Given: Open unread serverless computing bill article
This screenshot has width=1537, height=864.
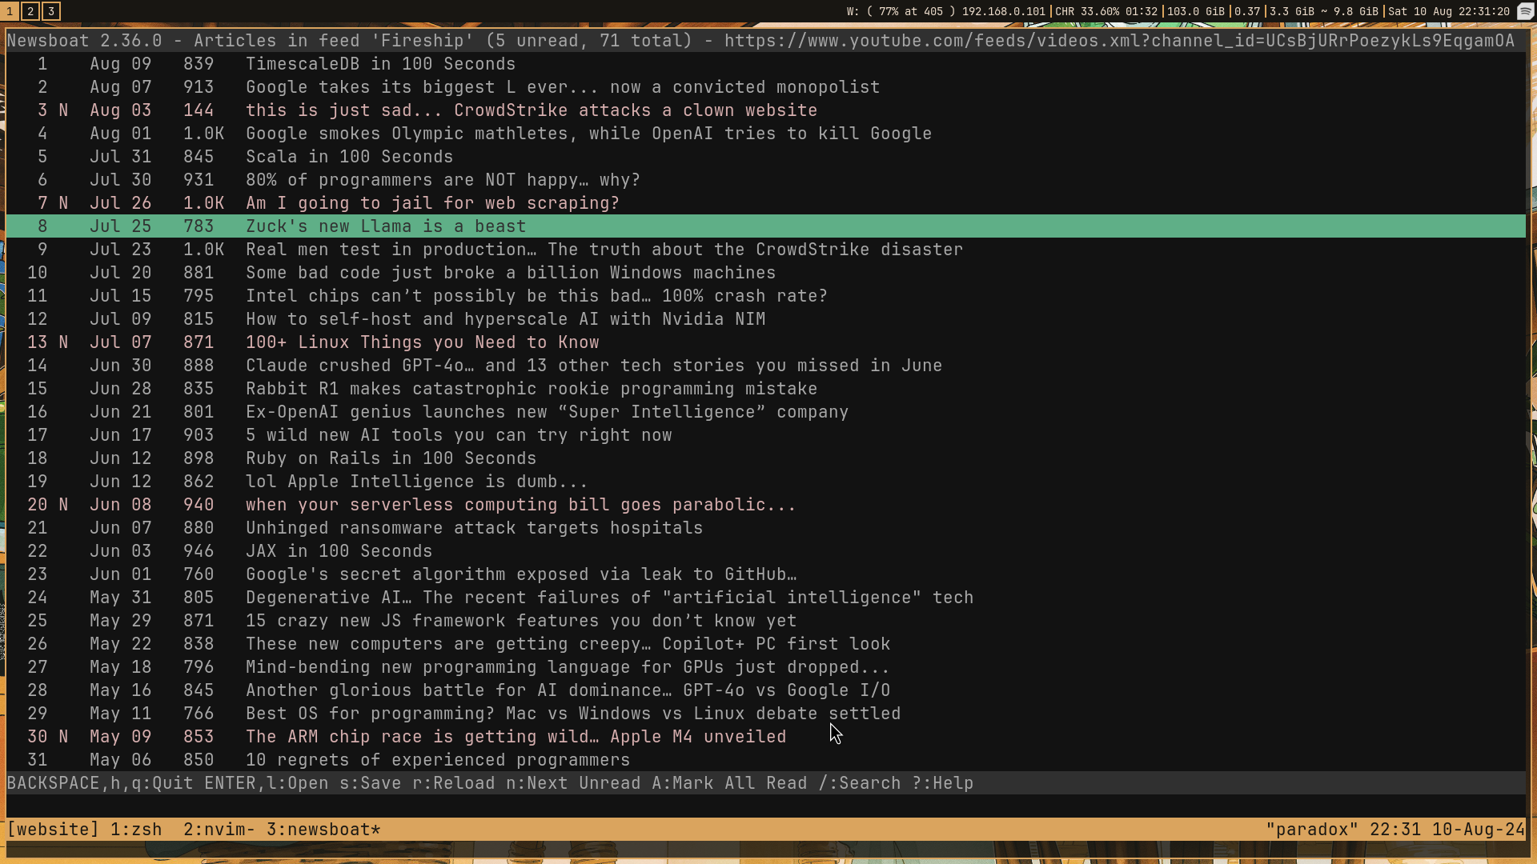Looking at the screenshot, I should point(765,505).
